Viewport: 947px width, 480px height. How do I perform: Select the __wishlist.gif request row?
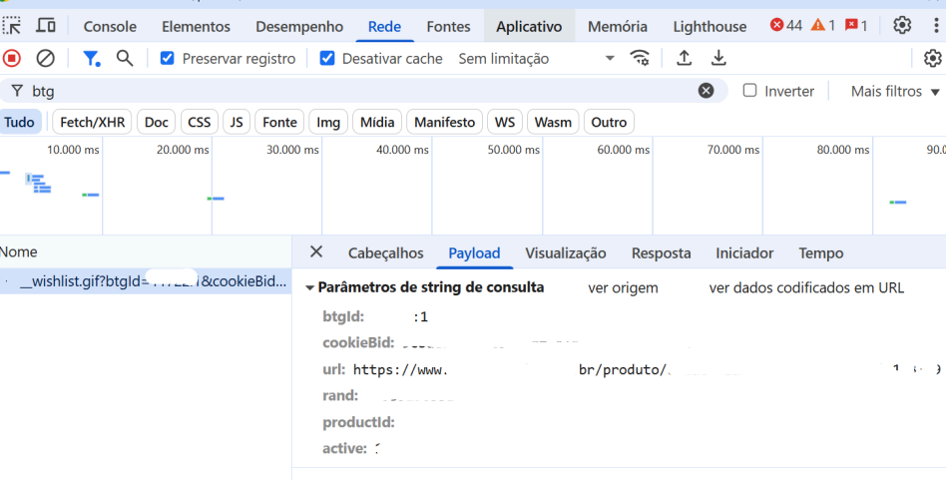(146, 282)
